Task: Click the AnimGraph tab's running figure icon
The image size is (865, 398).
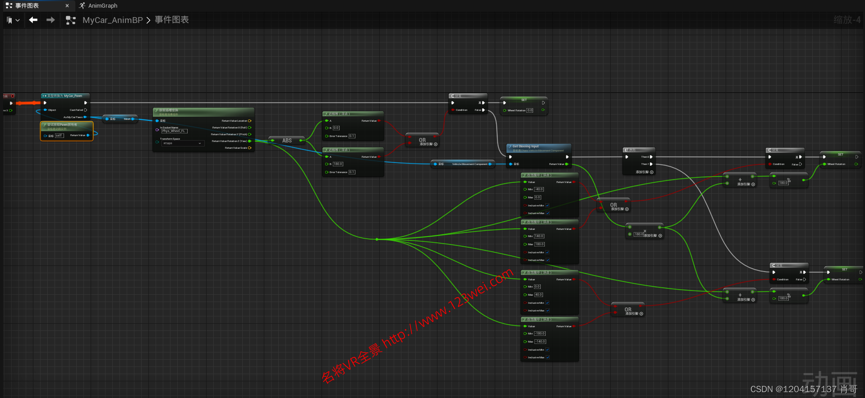Action: pyautogui.click(x=82, y=5)
